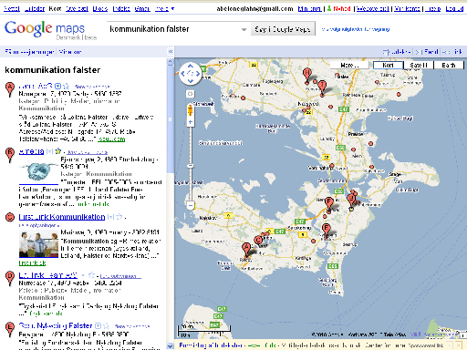Collapse the left results panel

tap(171, 52)
